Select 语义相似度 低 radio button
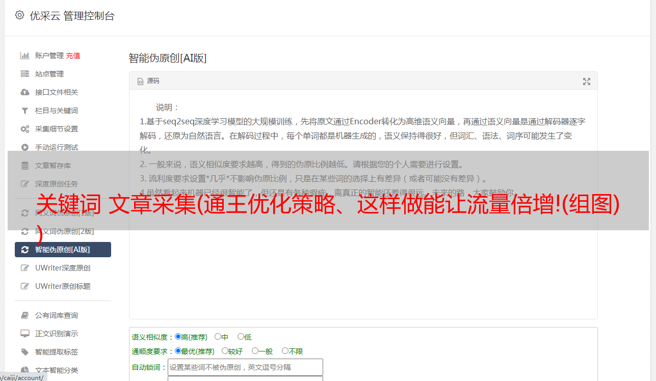Screen dimensions: 656x381 point(241,337)
